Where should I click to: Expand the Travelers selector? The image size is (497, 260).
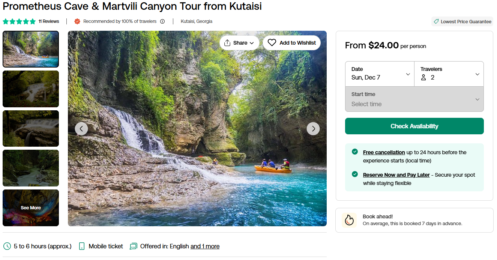coord(449,74)
